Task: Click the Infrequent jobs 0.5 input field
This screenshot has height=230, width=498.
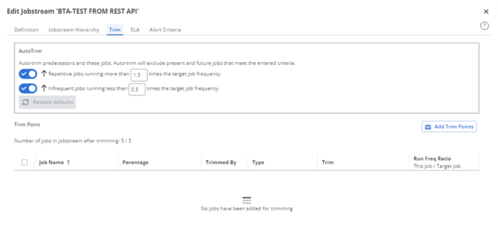Action: click(137, 89)
